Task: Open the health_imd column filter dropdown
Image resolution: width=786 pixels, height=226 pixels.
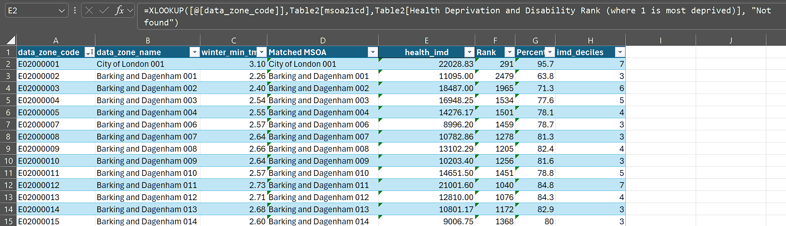Action: 469,52
